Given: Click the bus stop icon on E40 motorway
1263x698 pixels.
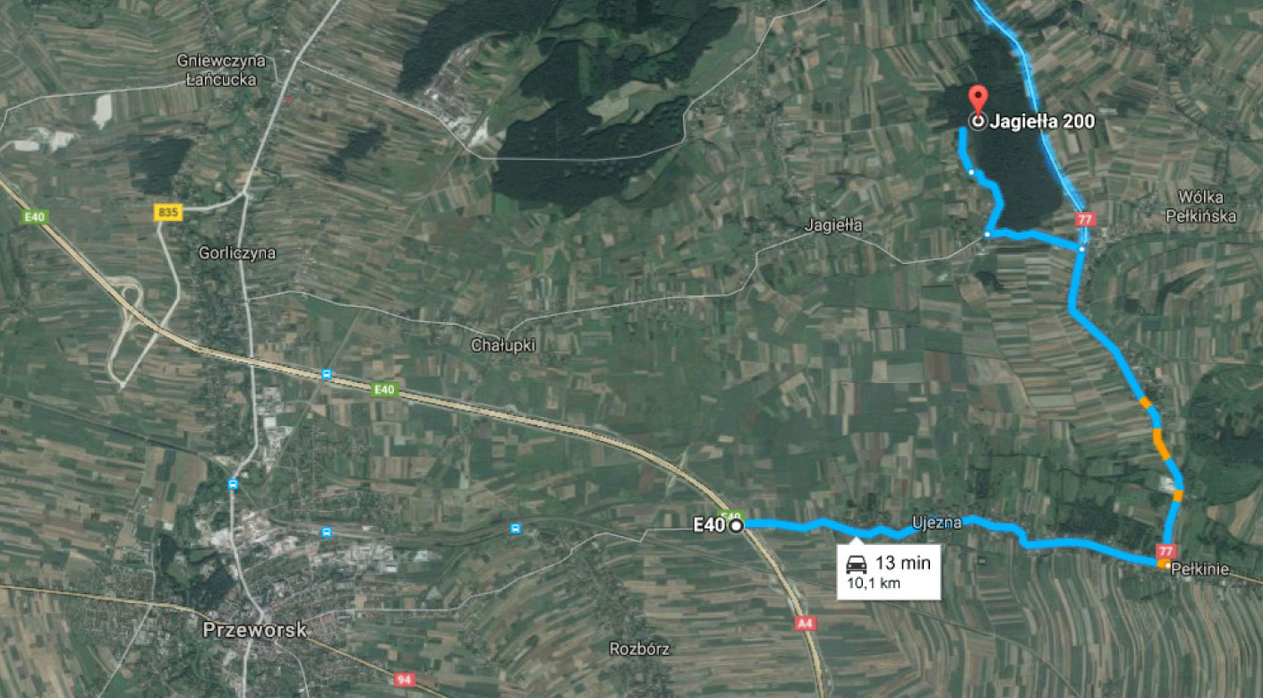Looking at the screenshot, I should click(x=327, y=374).
